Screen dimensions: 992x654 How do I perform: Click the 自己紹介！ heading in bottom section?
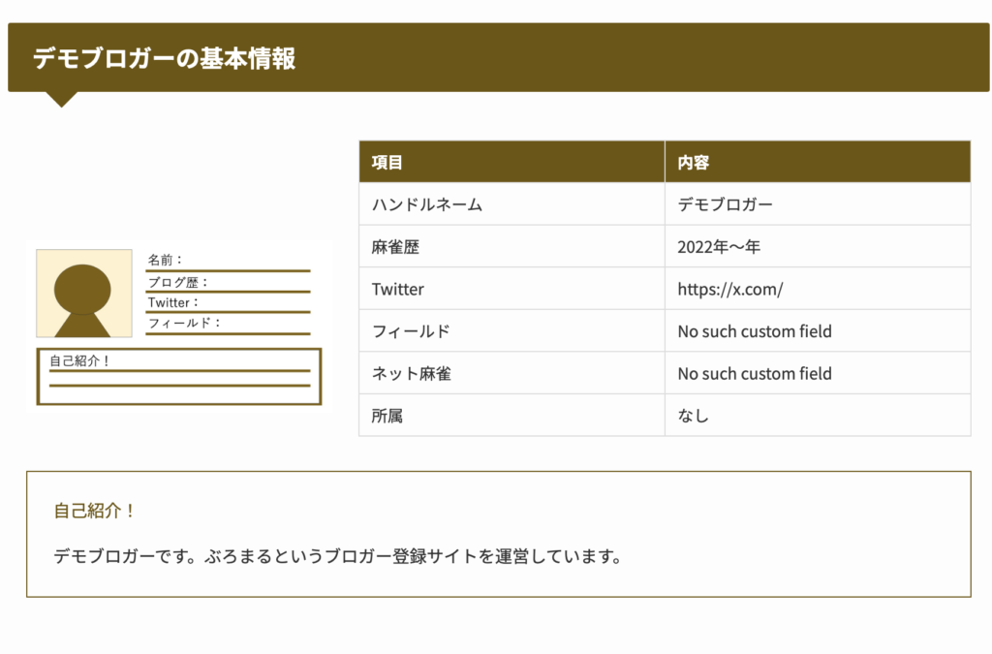[x=95, y=511]
